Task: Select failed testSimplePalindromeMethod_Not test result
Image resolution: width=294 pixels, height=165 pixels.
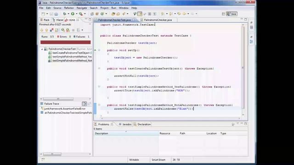Action: tap(70, 60)
